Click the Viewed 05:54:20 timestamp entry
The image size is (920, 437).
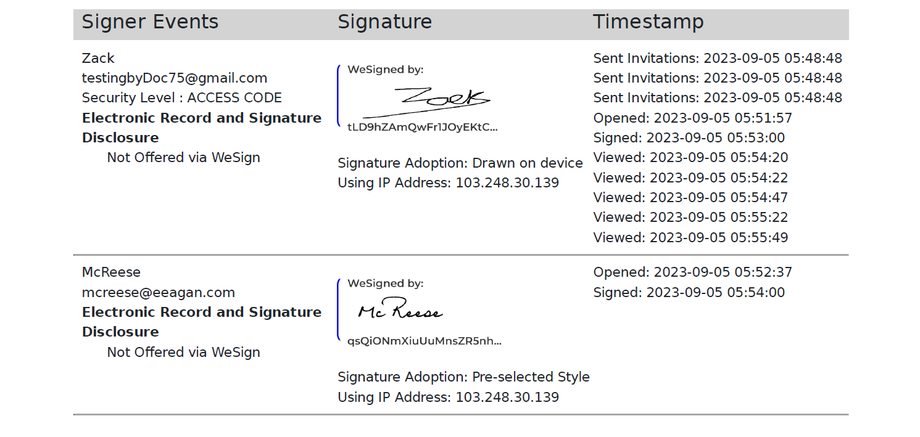coord(690,158)
